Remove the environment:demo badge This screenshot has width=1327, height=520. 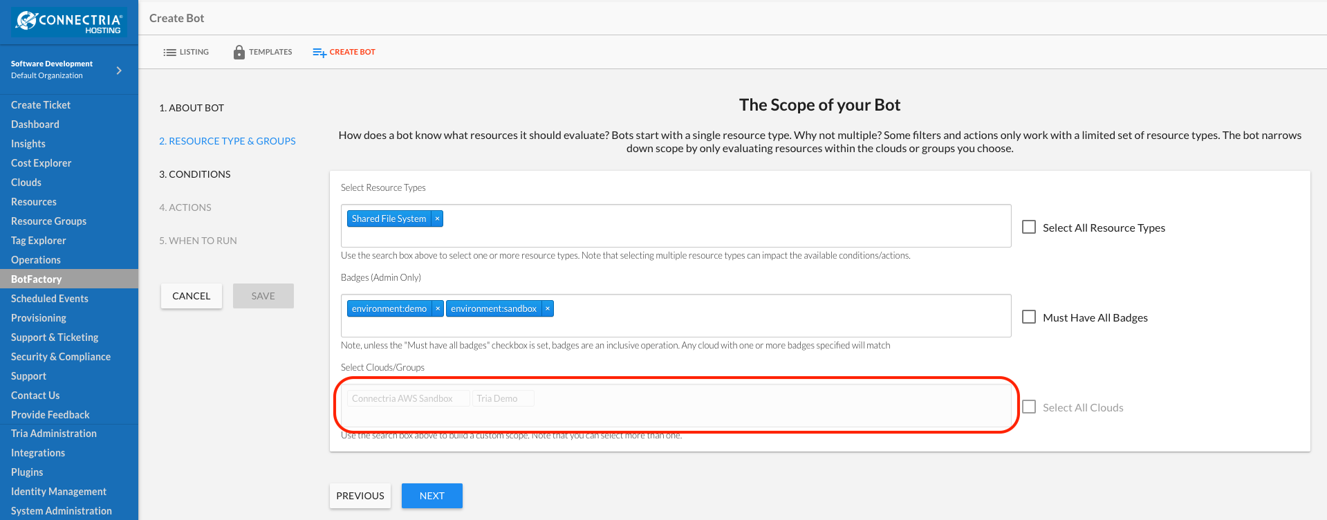437,308
